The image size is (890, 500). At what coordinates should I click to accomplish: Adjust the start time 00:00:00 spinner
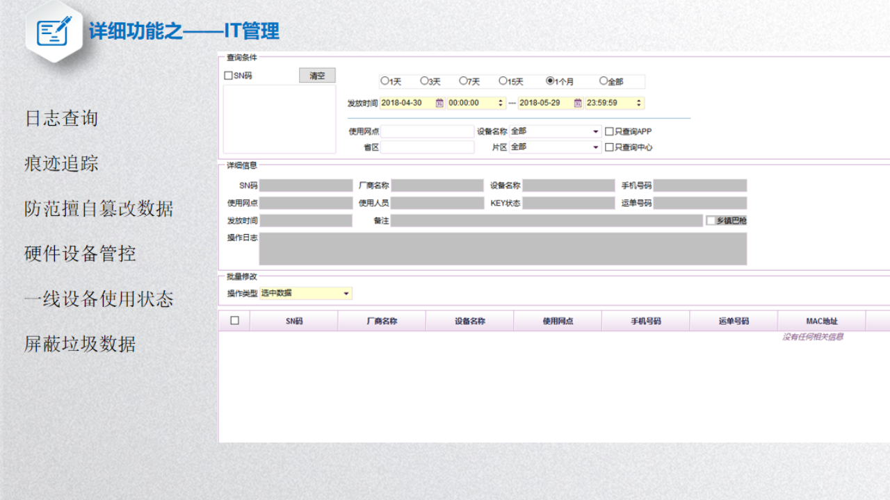tap(500, 103)
